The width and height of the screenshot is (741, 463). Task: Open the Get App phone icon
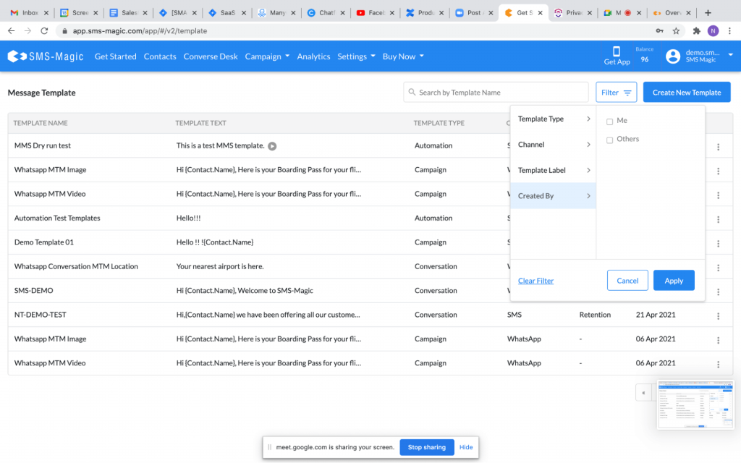click(x=617, y=51)
